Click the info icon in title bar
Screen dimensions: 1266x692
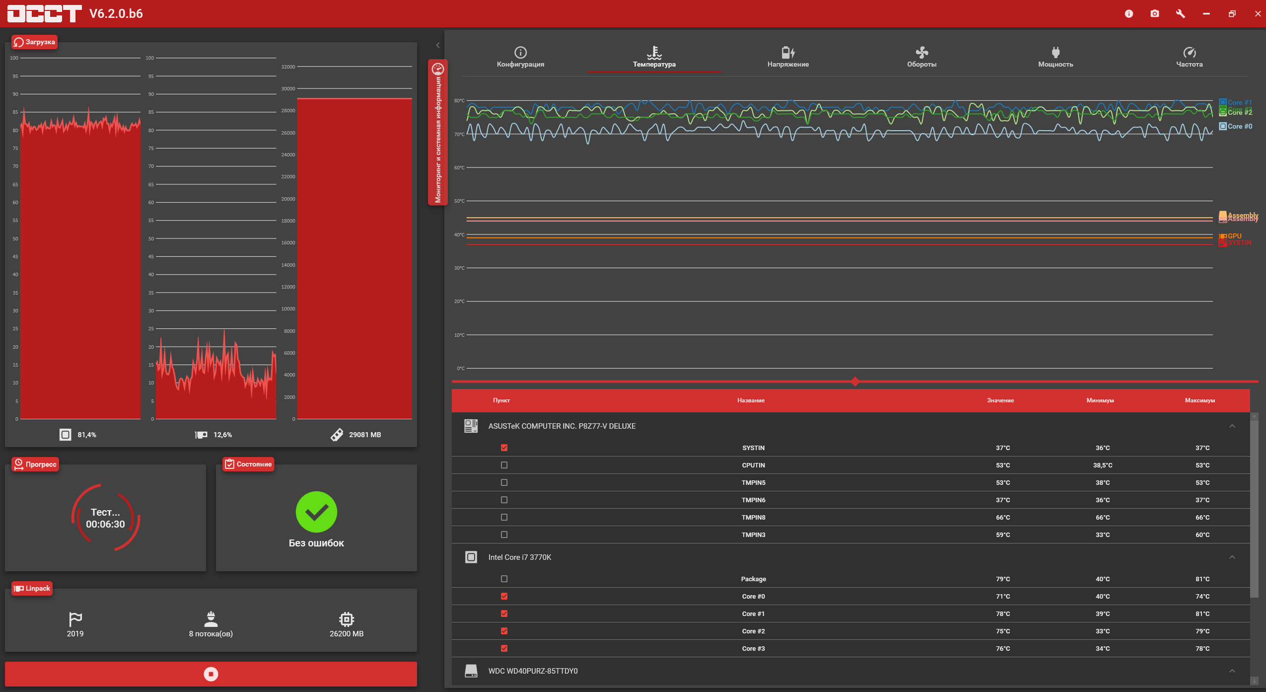click(x=1128, y=13)
